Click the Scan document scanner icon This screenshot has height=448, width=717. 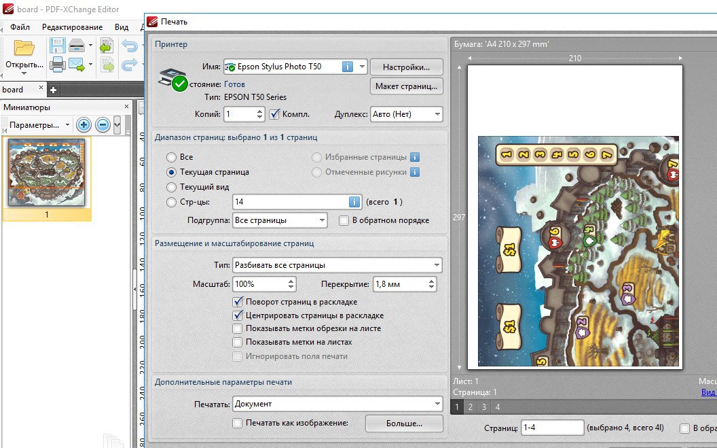pyautogui.click(x=77, y=47)
